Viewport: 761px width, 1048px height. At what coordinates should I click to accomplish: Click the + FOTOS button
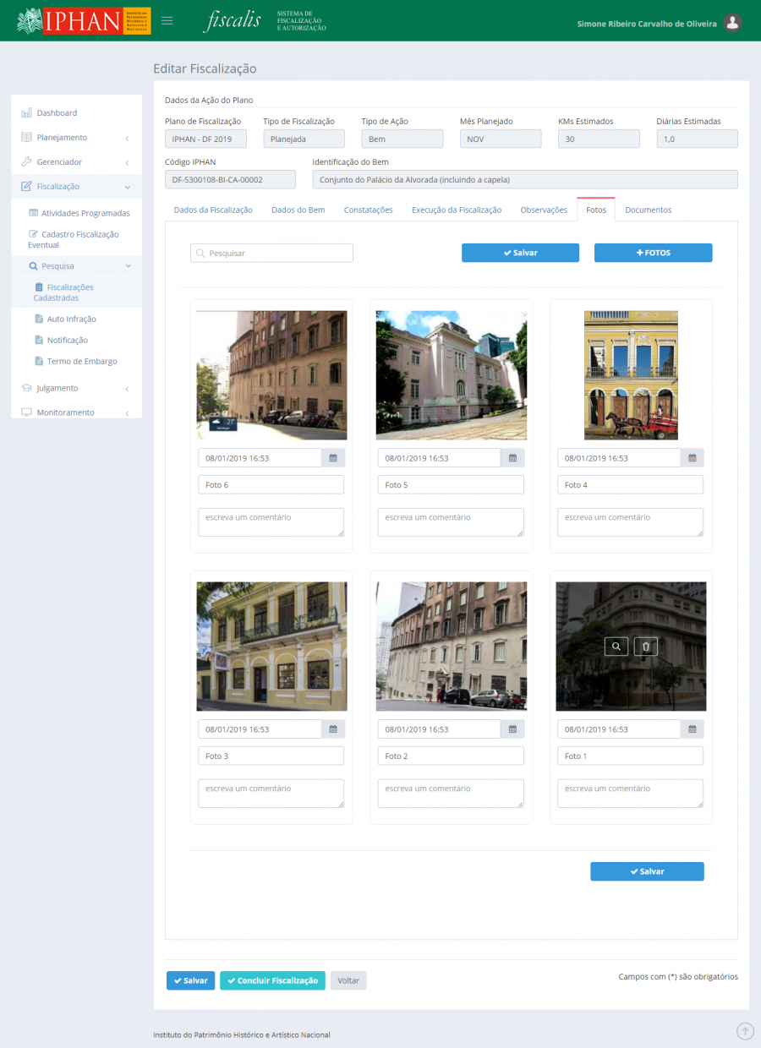pos(653,253)
